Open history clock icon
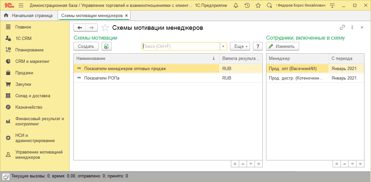371x182 pixels. tap(247, 5)
